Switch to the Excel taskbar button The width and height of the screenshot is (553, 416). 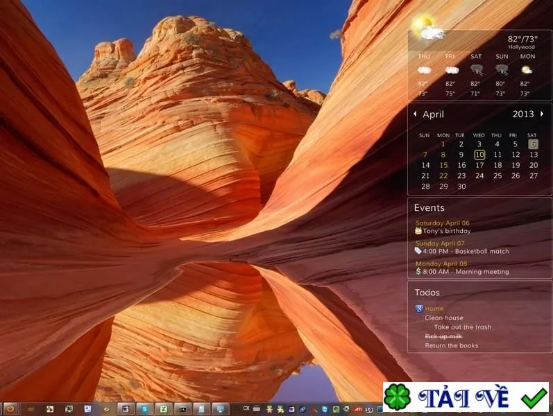163,409
